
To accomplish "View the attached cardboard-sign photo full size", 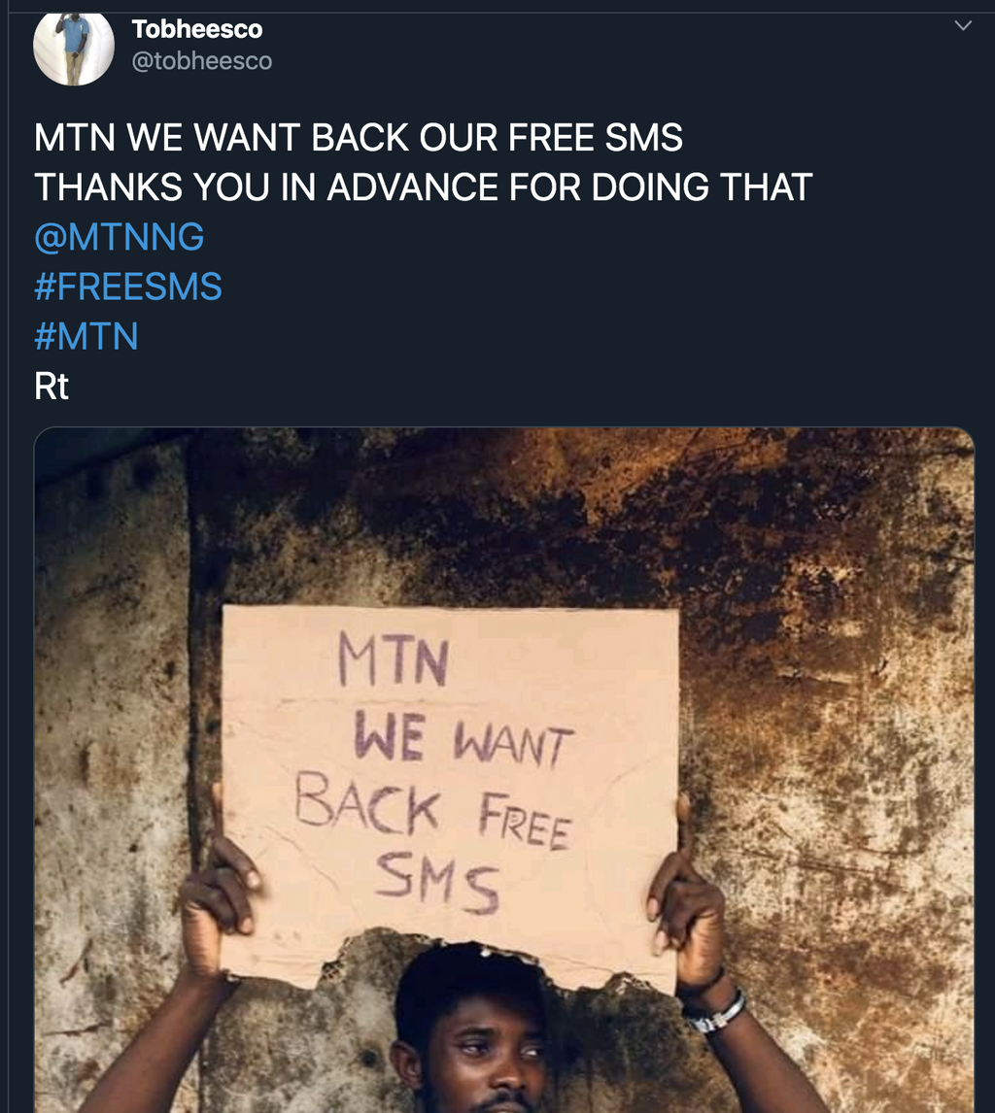I will [503, 767].
